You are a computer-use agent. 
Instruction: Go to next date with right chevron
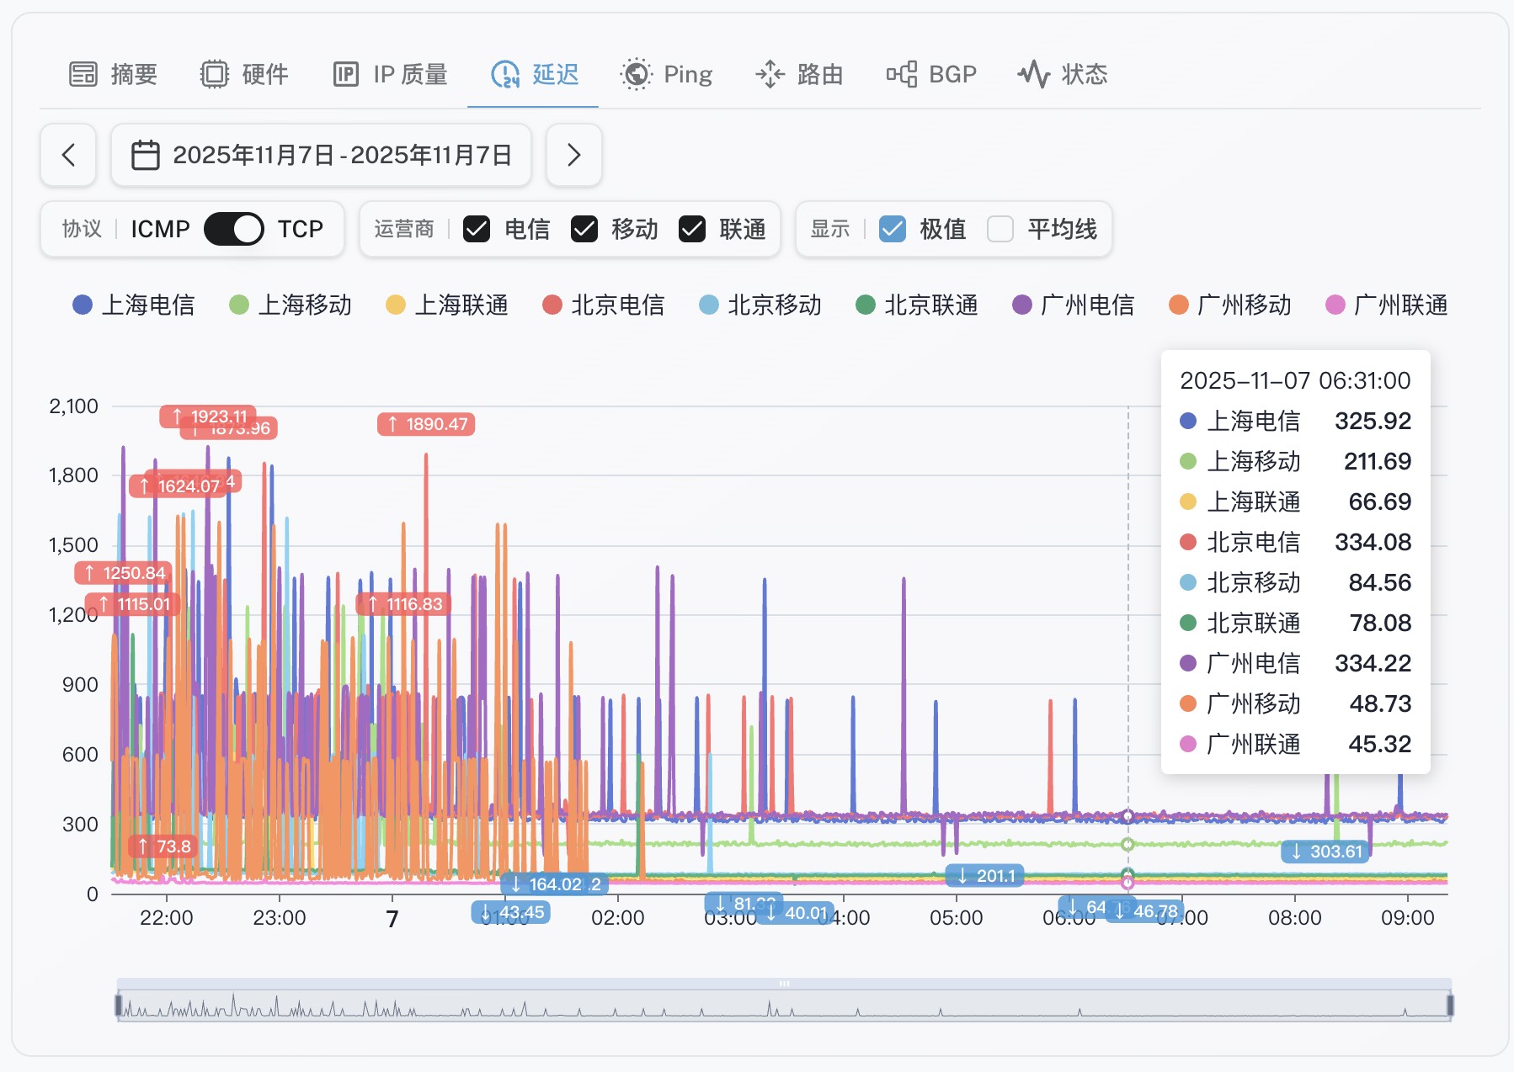(573, 155)
